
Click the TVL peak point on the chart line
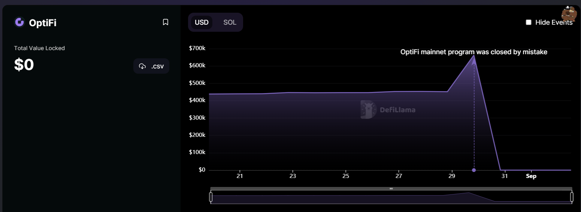[474, 56]
